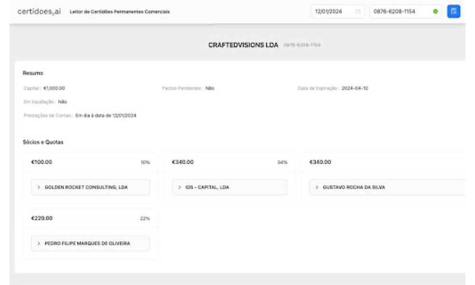
Task: Click expiry date 2024-04-10
Action: [355, 88]
